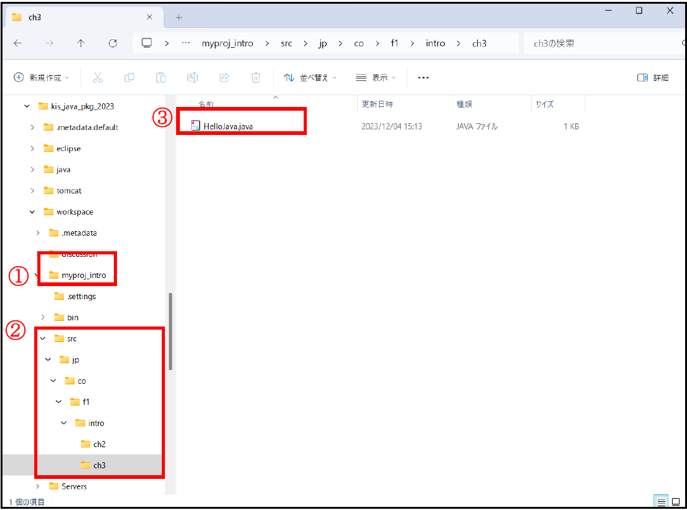
Task: Go up one folder level
Action: pyautogui.click(x=81, y=44)
